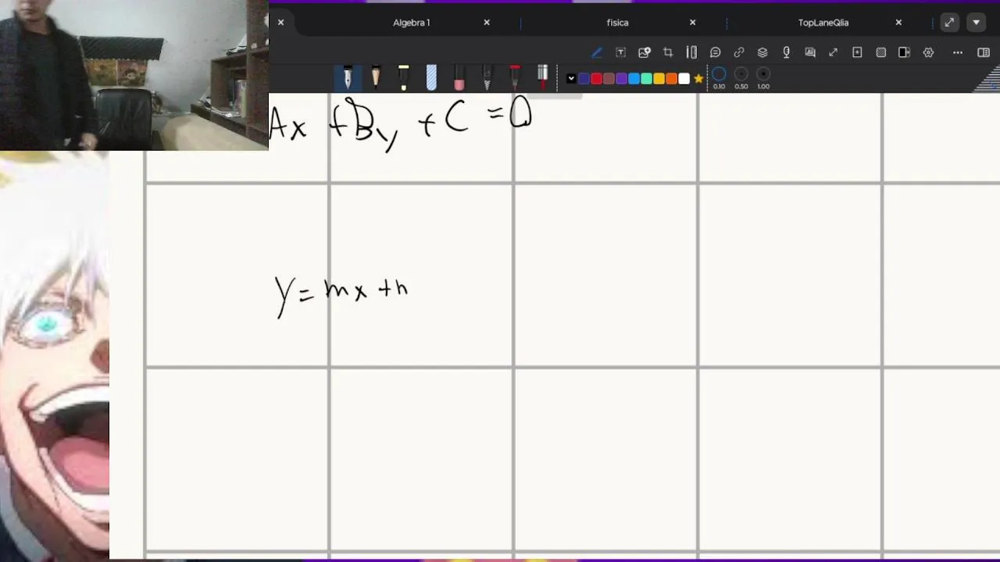
Task: Open the hatched page template icon
Action: point(881,52)
